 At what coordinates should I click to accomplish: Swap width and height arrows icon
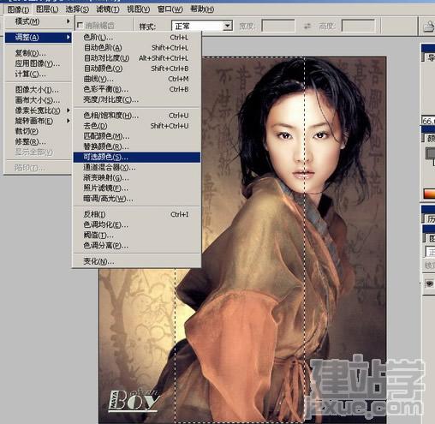coord(307,26)
